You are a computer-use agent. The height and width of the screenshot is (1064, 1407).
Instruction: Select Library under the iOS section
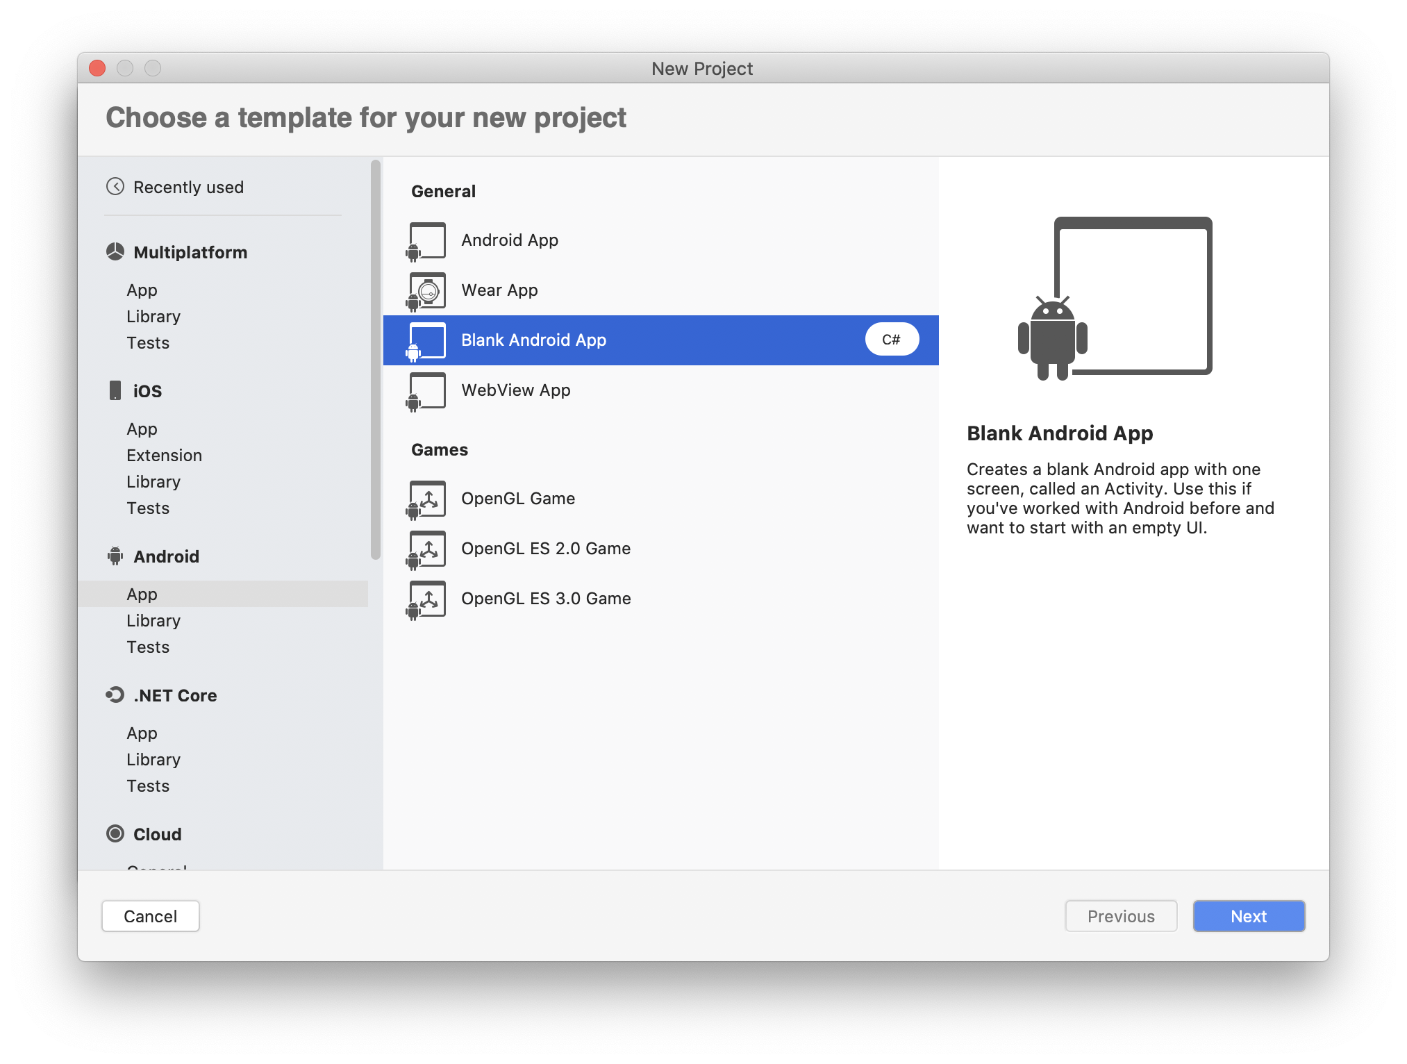[x=153, y=482]
